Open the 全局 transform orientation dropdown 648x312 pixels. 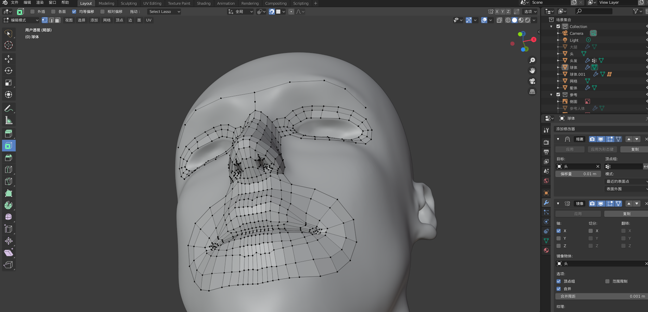pyautogui.click(x=240, y=11)
